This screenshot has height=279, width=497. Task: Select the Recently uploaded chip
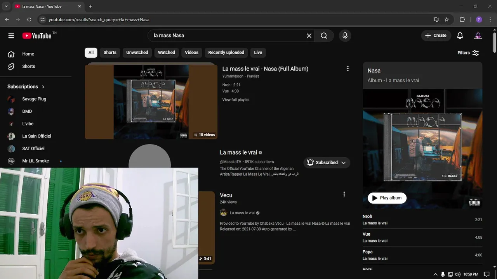point(226,53)
